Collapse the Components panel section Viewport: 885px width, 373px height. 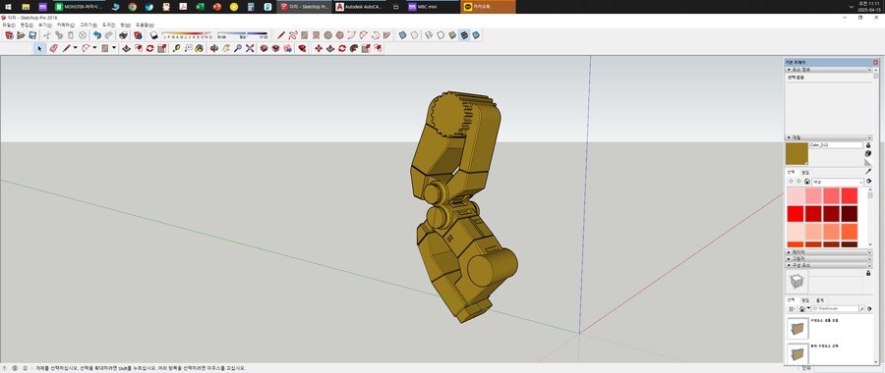tap(789, 264)
